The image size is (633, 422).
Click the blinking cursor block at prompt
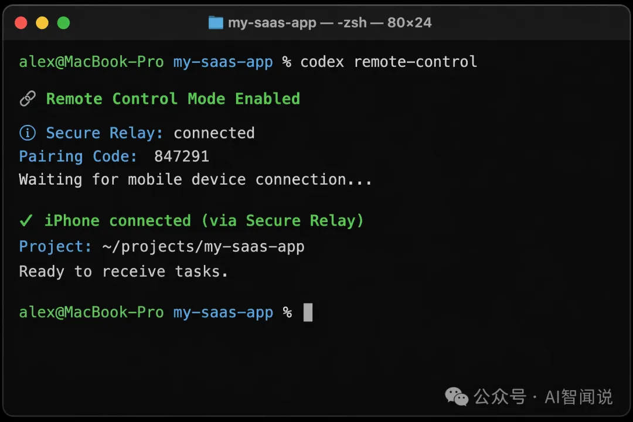click(x=308, y=312)
